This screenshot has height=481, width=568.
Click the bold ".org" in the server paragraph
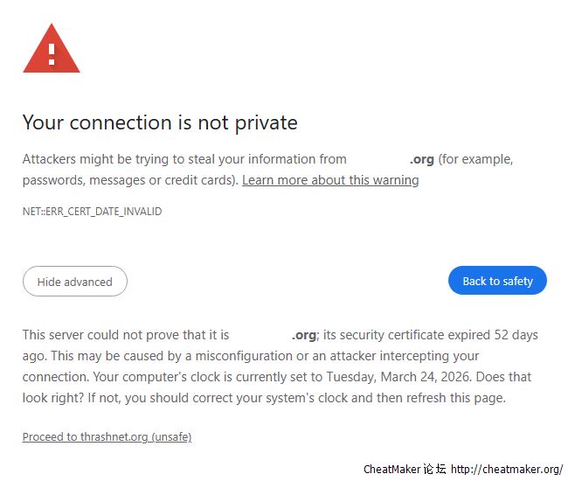pos(304,335)
